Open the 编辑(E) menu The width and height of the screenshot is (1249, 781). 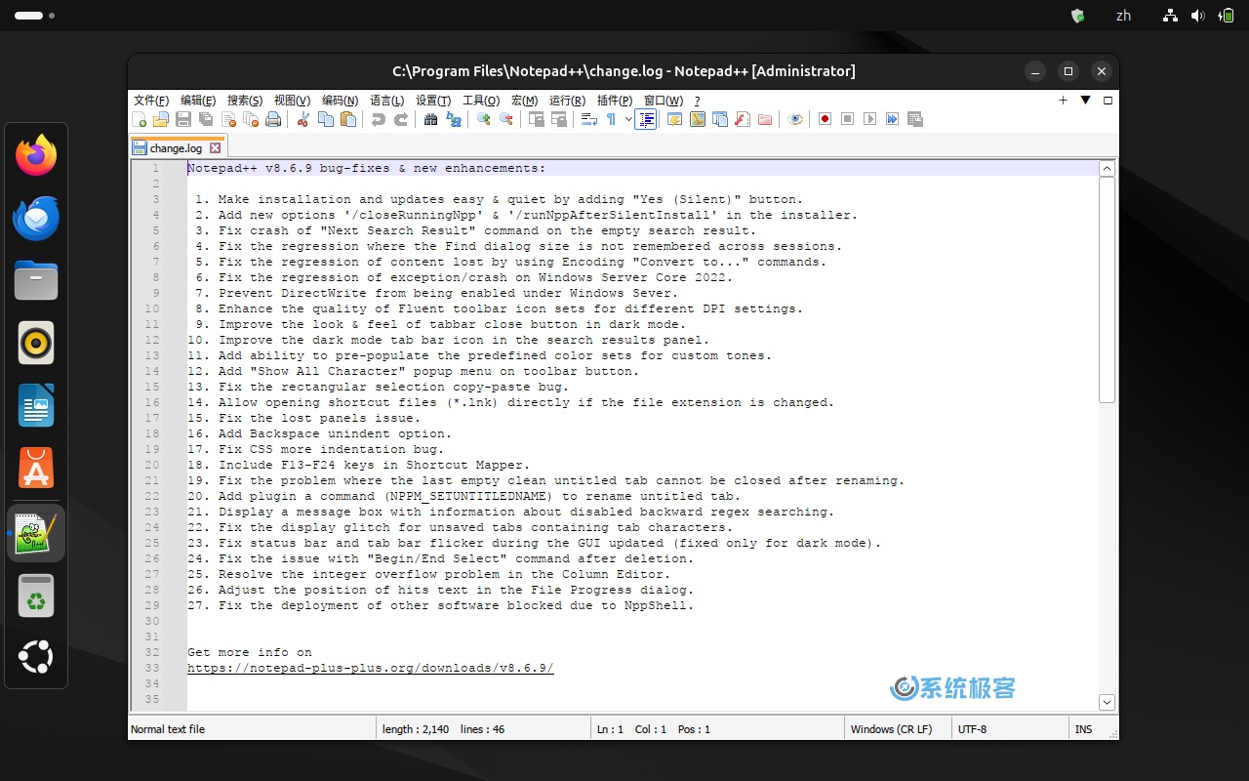pyautogui.click(x=198, y=101)
